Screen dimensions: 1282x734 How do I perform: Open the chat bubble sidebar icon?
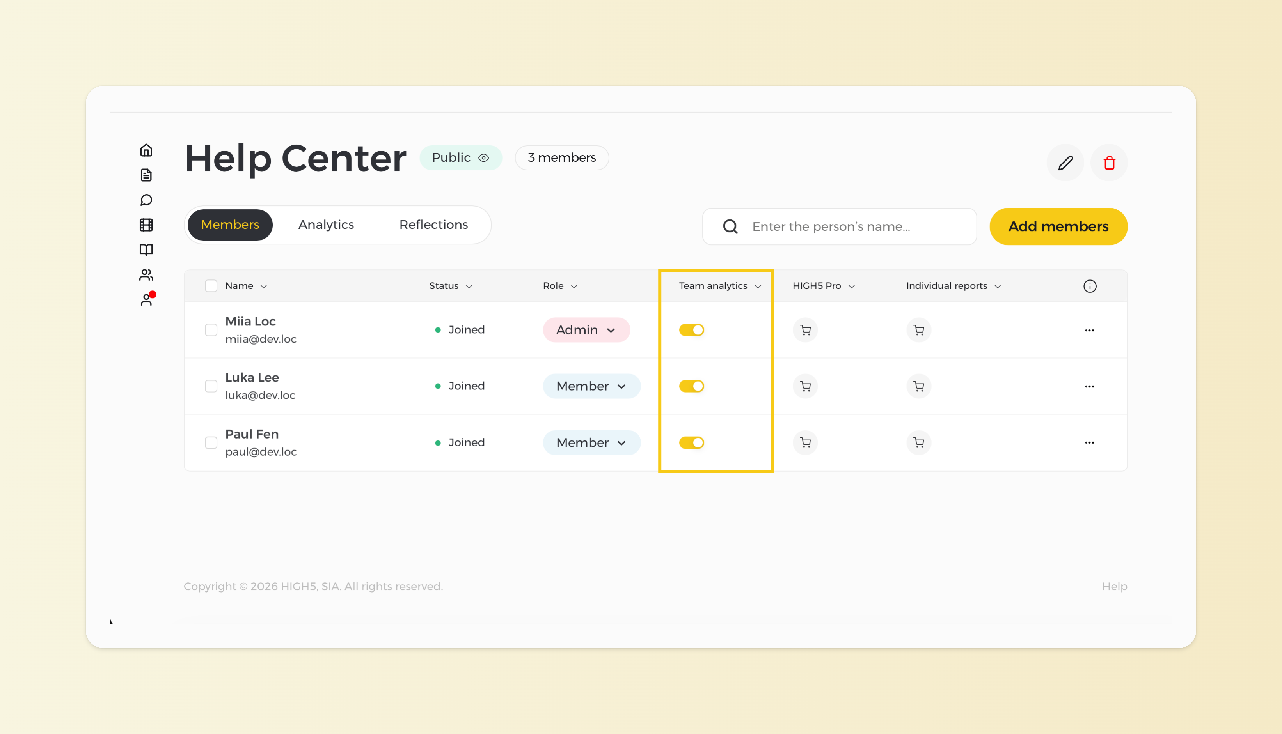coord(146,200)
